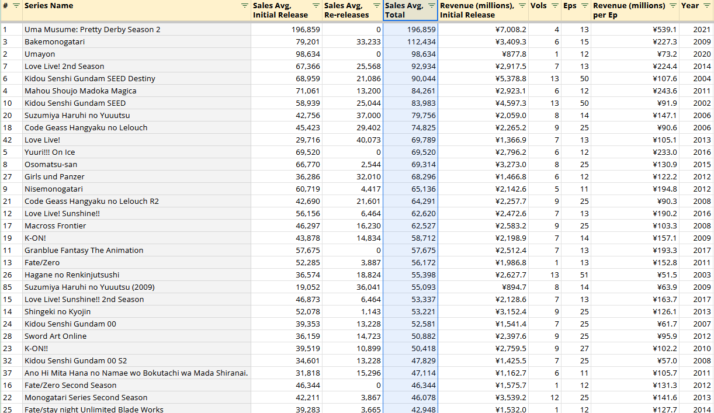Click the revenue cell ¥3,539.2
714x413 pixels.
click(x=483, y=397)
